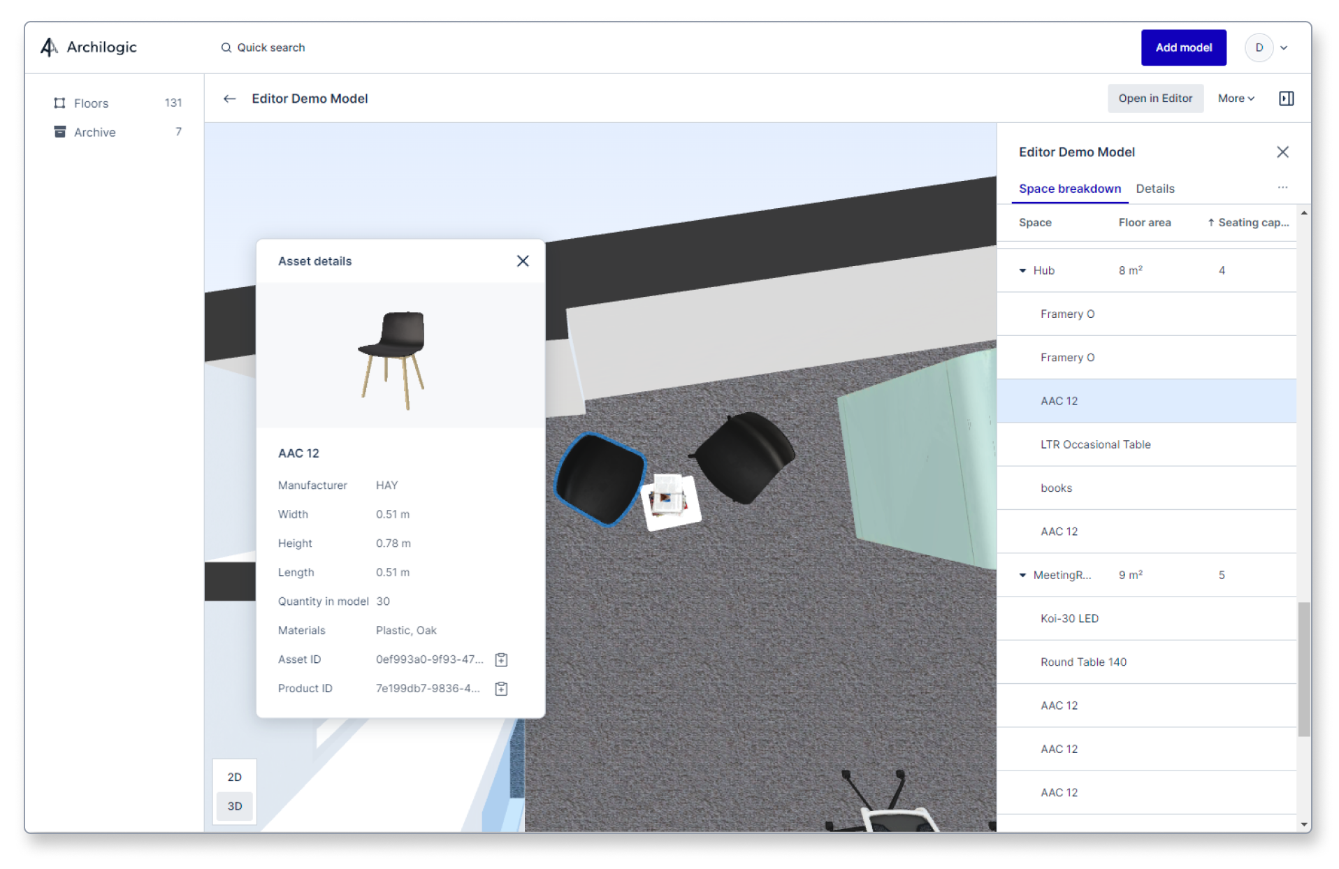Screen dimensions: 1339x869
Task: Click the Archive box icon in sidebar
Action: point(59,132)
